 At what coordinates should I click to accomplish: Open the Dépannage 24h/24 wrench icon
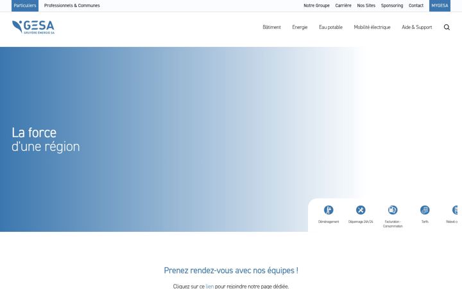point(361,210)
